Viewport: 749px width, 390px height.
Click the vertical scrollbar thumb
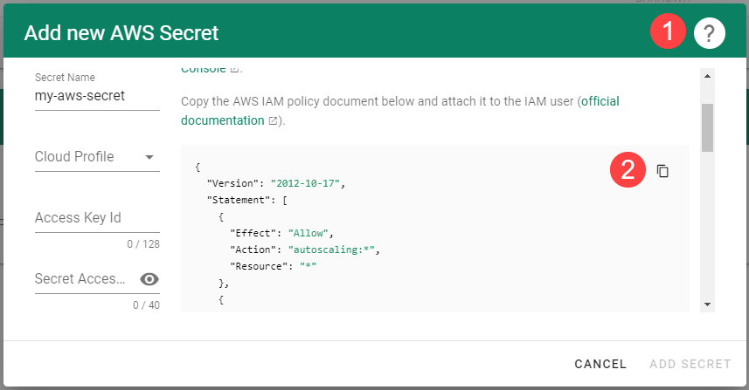[708, 127]
